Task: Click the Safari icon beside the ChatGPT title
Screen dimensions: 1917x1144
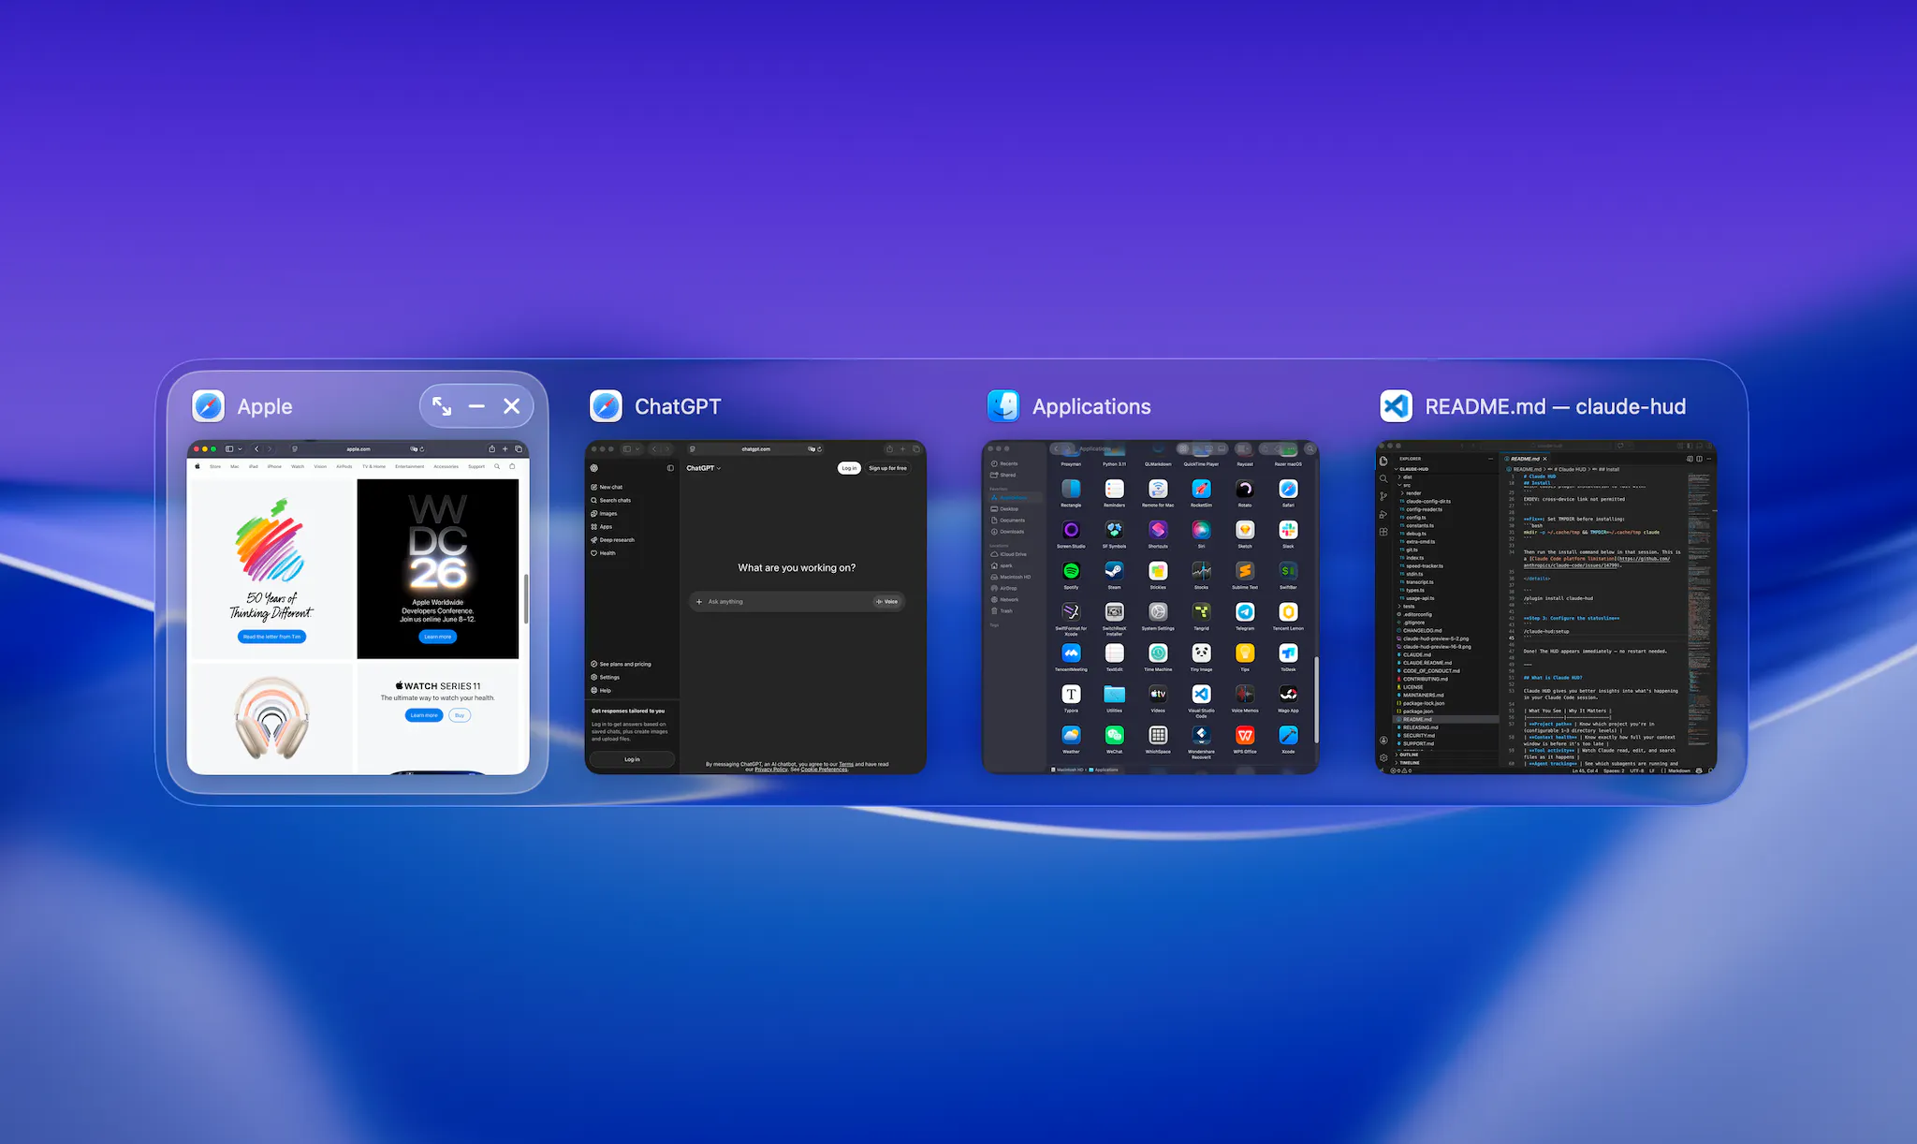Action: click(x=606, y=406)
